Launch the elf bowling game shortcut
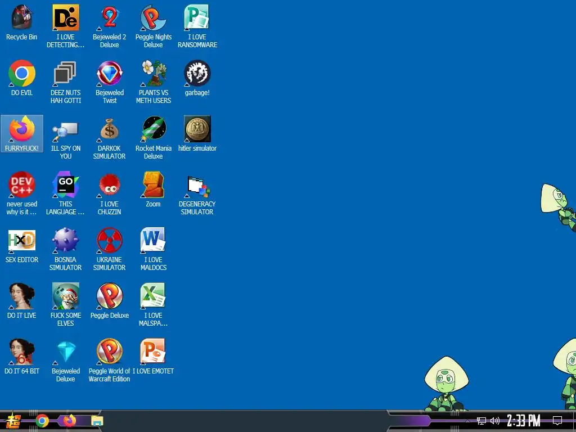The image size is (576, 432). (65, 305)
